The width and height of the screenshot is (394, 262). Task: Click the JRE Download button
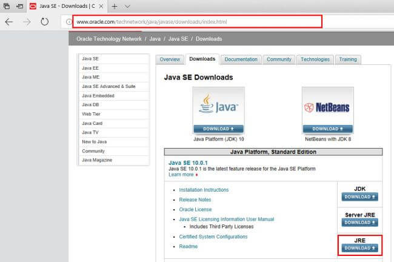[360, 248]
